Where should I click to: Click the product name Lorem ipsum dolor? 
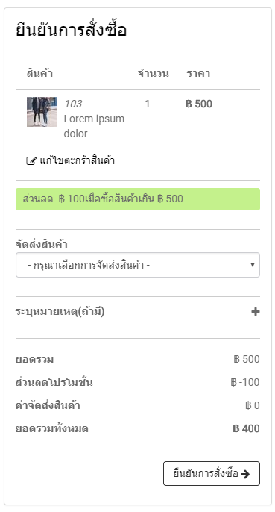(x=94, y=126)
